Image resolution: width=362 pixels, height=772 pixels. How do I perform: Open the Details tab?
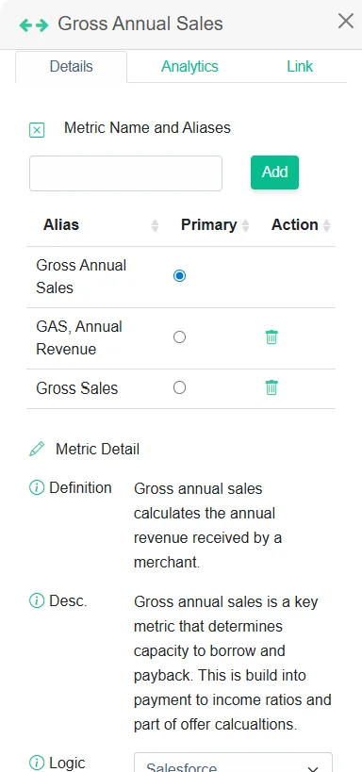coord(72,67)
